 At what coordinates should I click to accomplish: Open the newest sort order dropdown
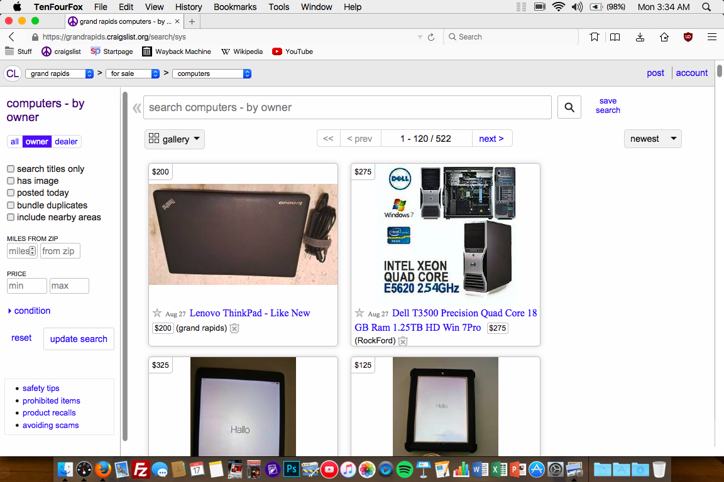(653, 139)
